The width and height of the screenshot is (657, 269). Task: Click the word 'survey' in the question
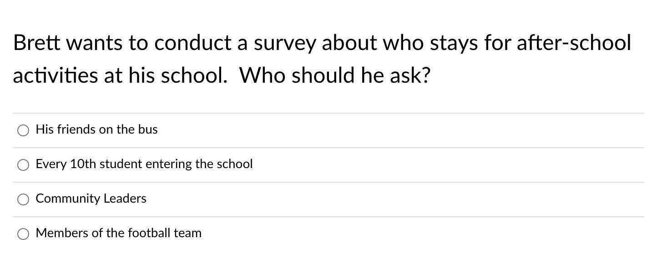pos(284,43)
